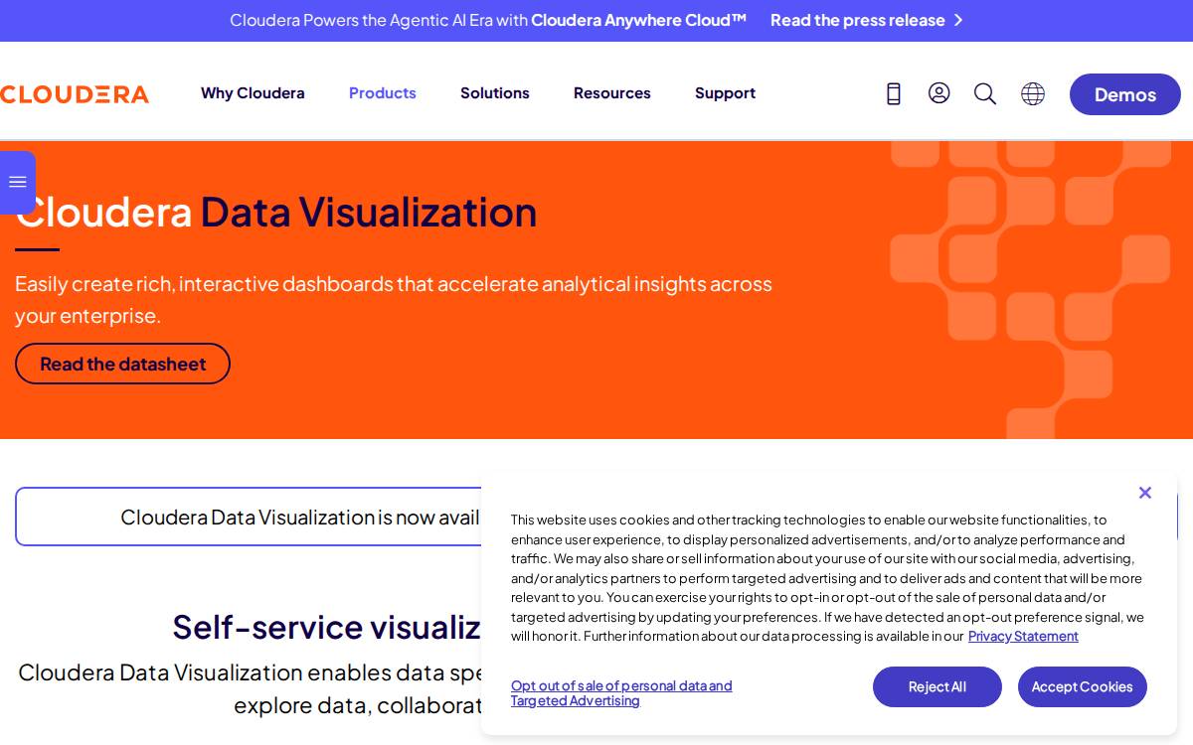Open the Support menu
The width and height of the screenshot is (1193, 745).
[x=725, y=93]
